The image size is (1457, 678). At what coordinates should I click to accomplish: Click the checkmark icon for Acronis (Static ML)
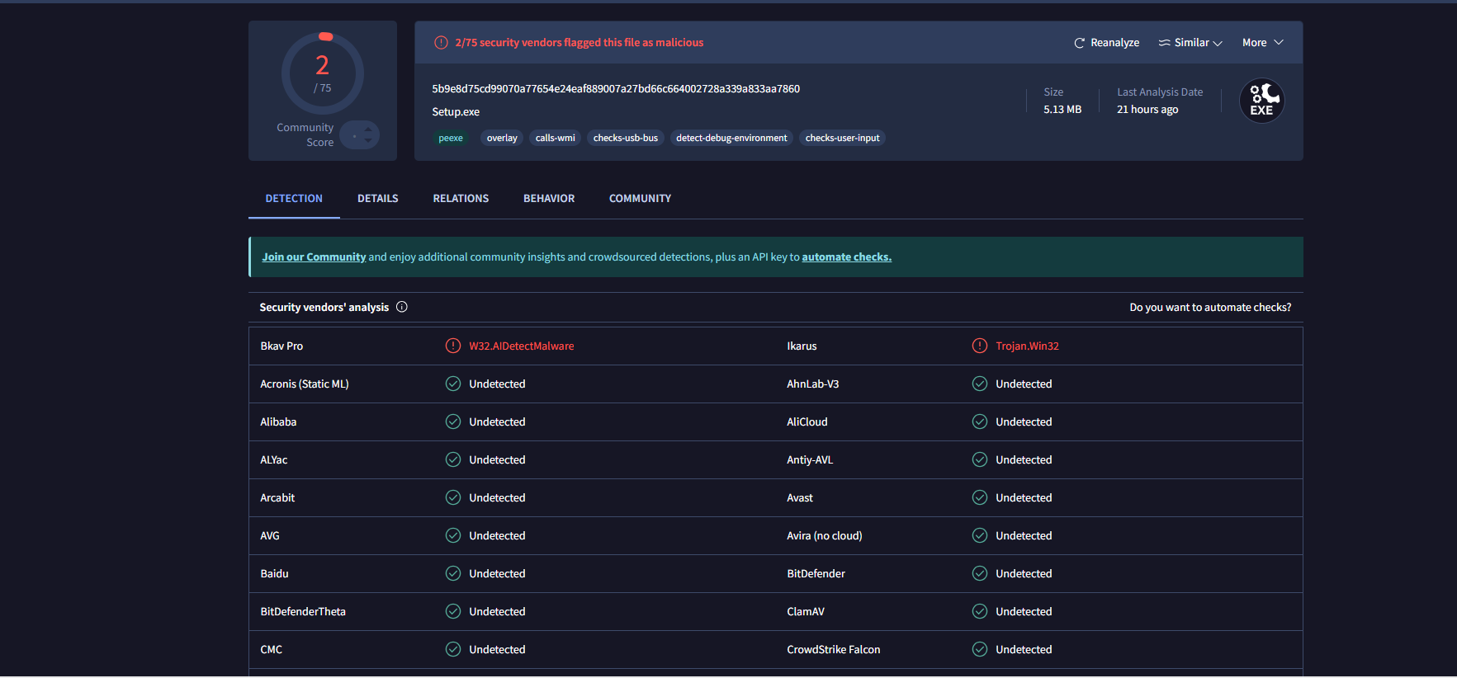(453, 384)
